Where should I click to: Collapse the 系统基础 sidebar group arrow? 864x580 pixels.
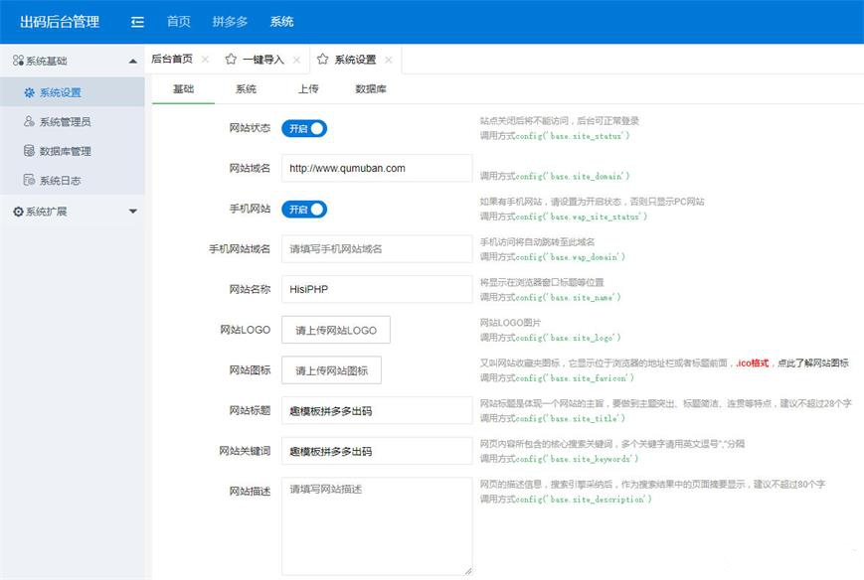pos(133,61)
